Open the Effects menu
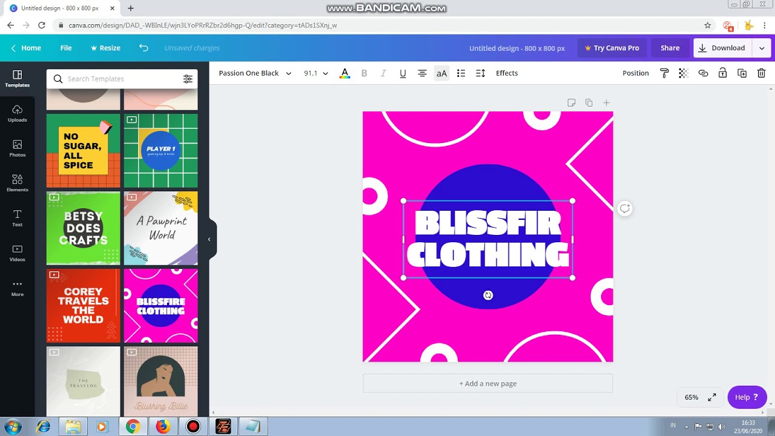The height and width of the screenshot is (436, 775). coord(507,73)
